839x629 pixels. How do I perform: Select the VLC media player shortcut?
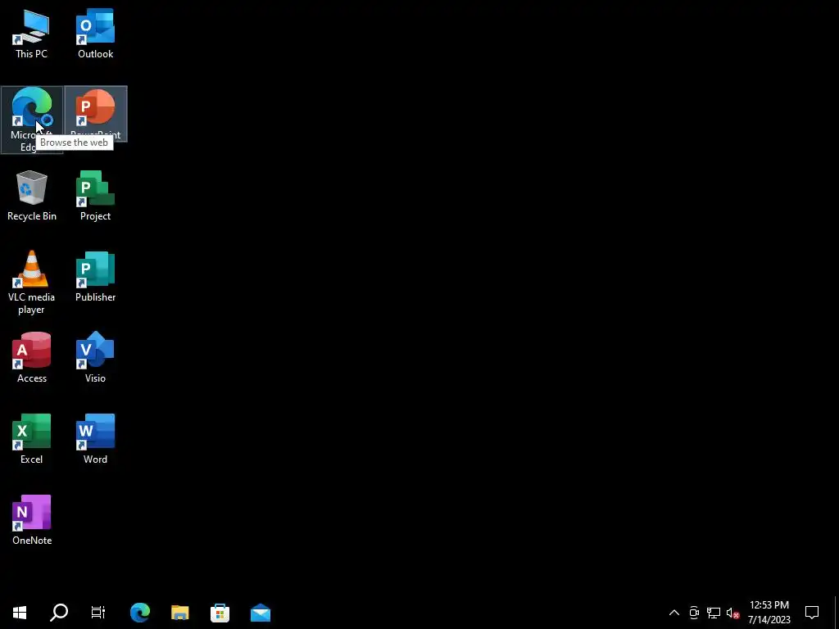[x=32, y=283]
